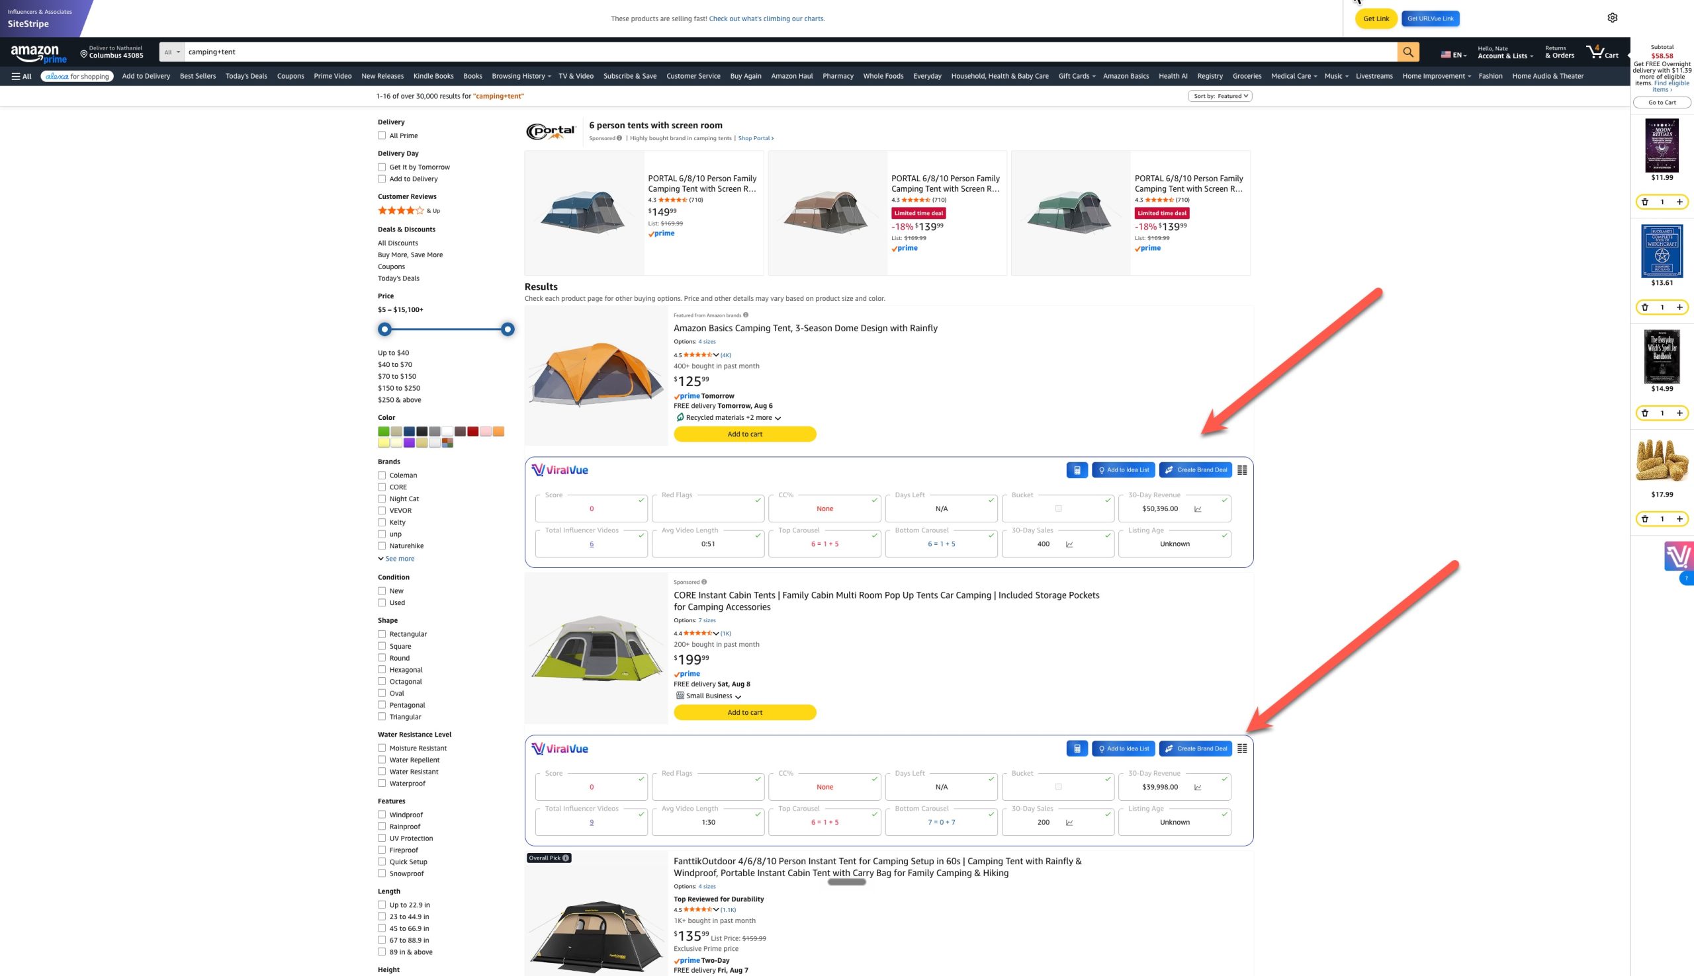Image resolution: width=1694 pixels, height=976 pixels.
Task: Check the All Prime delivery filter
Action: click(382, 136)
